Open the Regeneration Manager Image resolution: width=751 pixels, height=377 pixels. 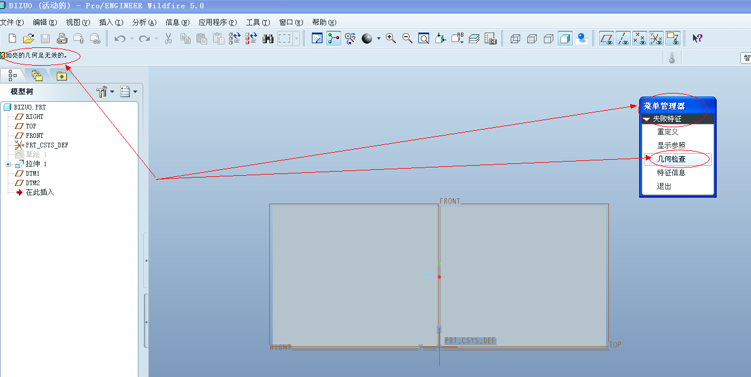click(x=252, y=38)
